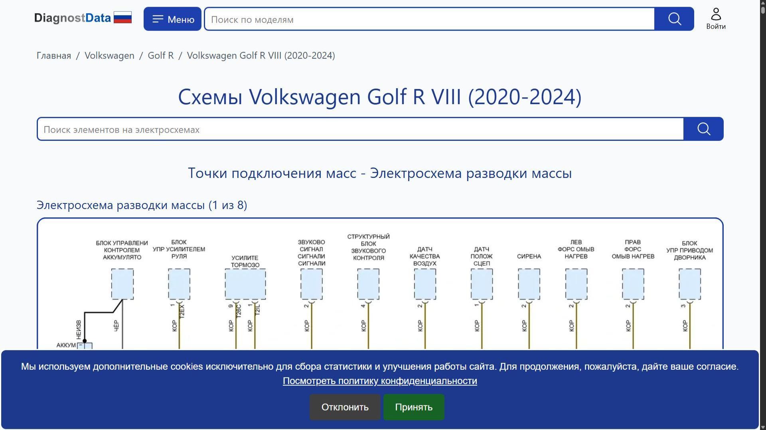Click the 'Электросхема разводки массы (1 из 8)' heading

(142, 205)
